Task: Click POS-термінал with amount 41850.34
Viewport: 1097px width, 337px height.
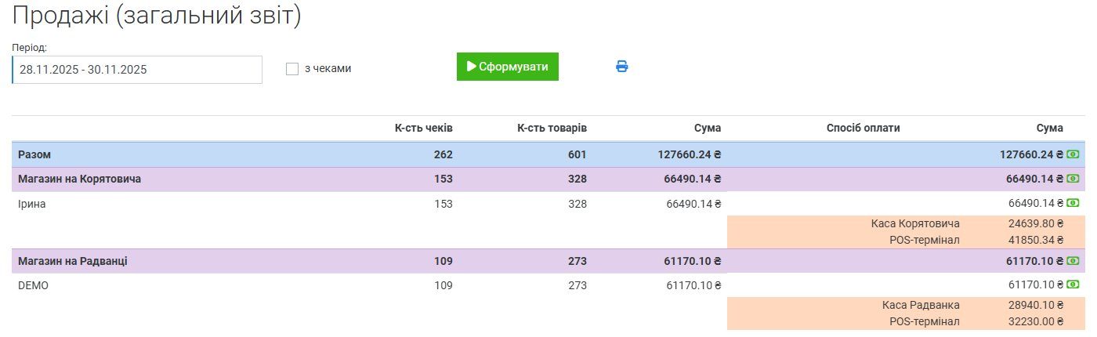Action: tap(925, 240)
